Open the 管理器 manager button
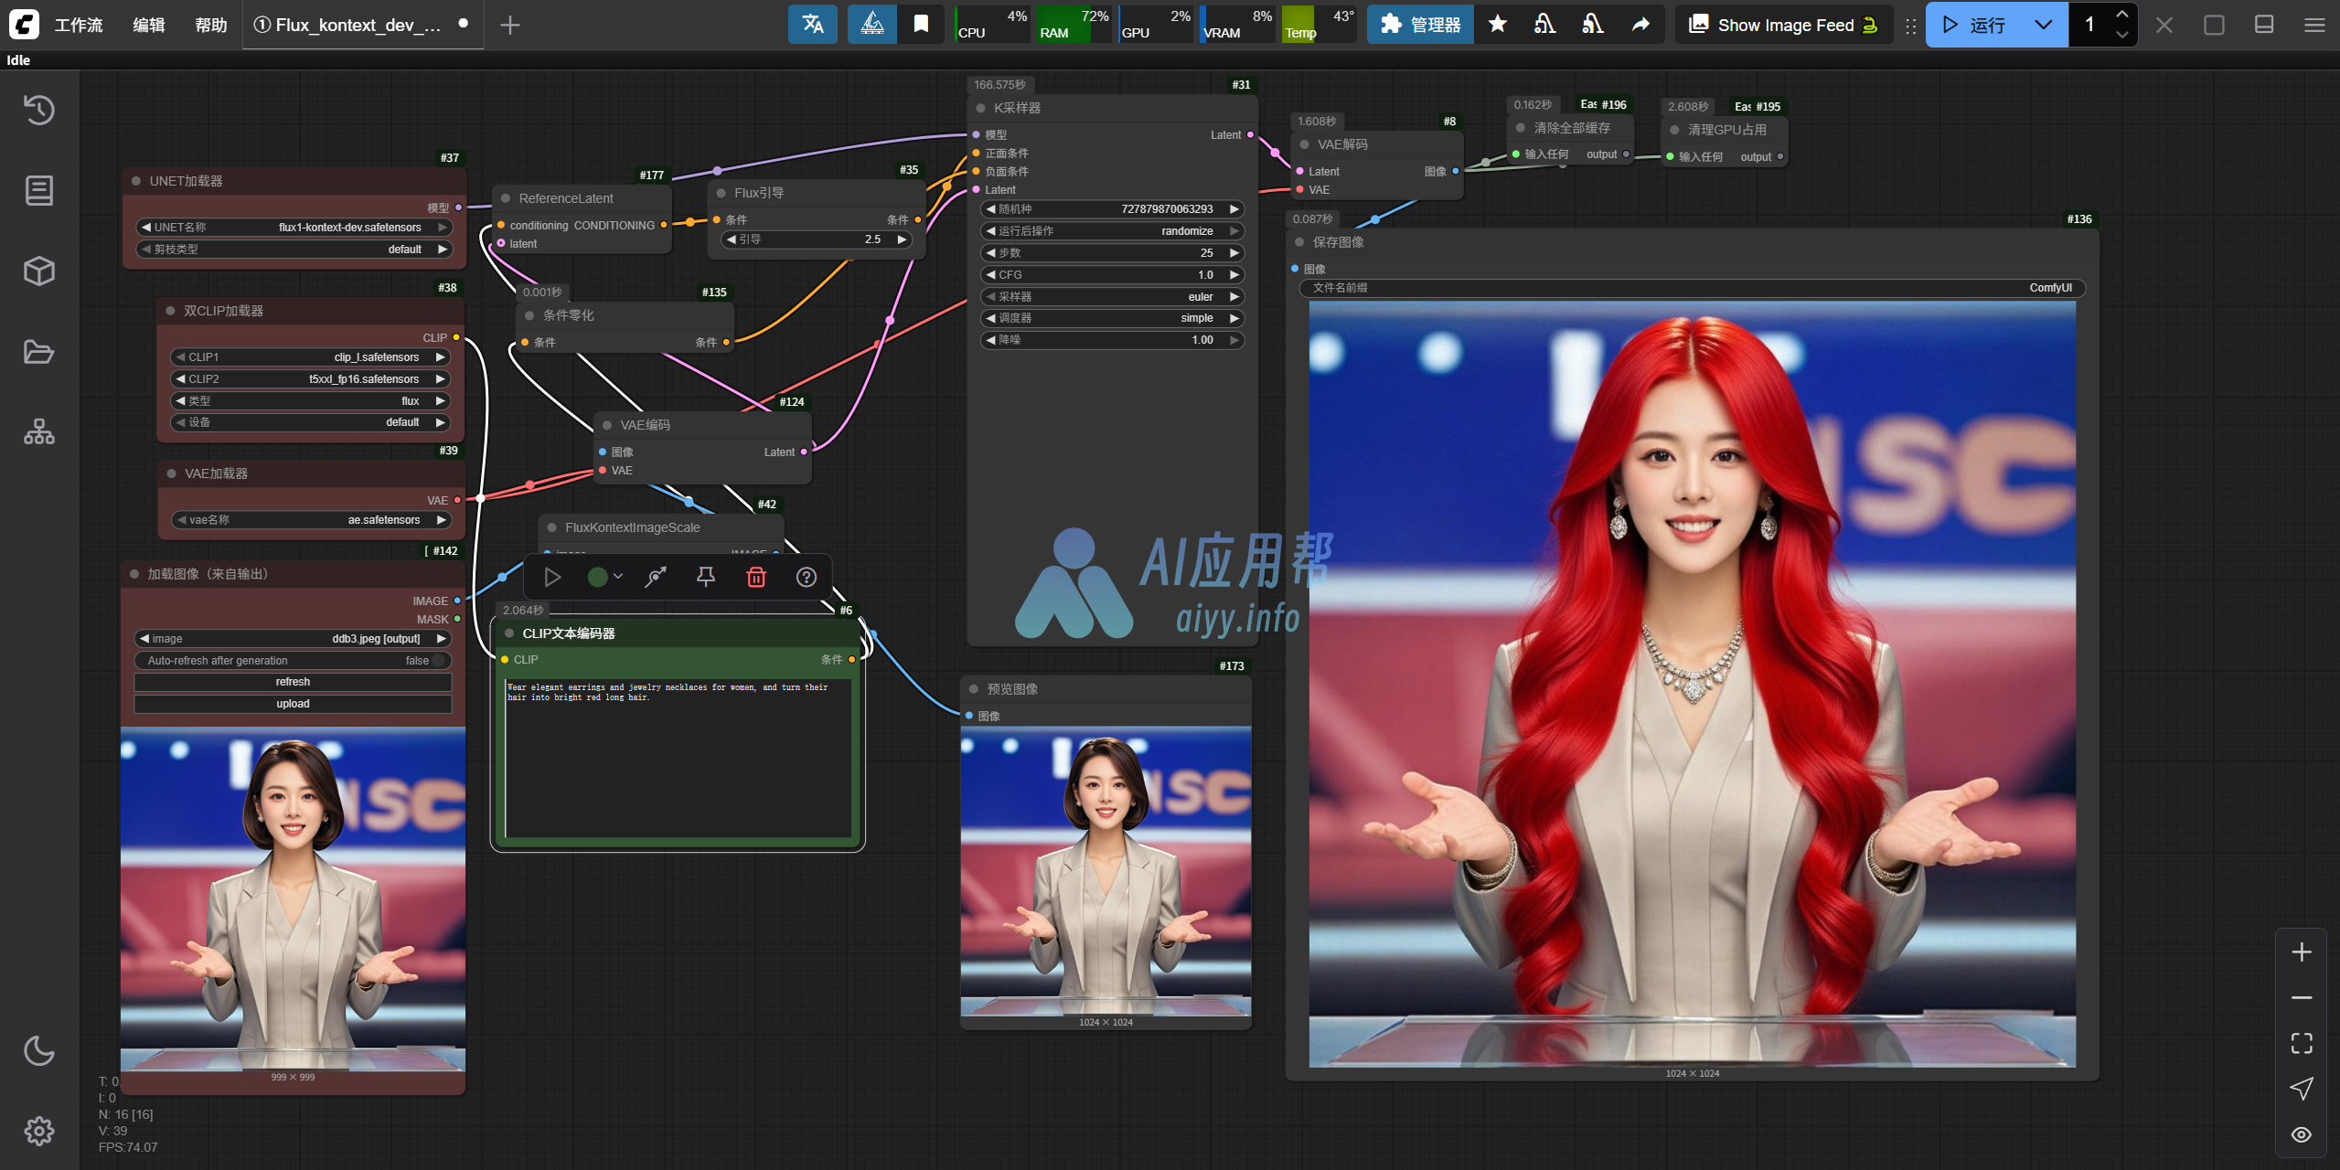Viewport: 2340px width, 1170px height. click(x=1420, y=25)
